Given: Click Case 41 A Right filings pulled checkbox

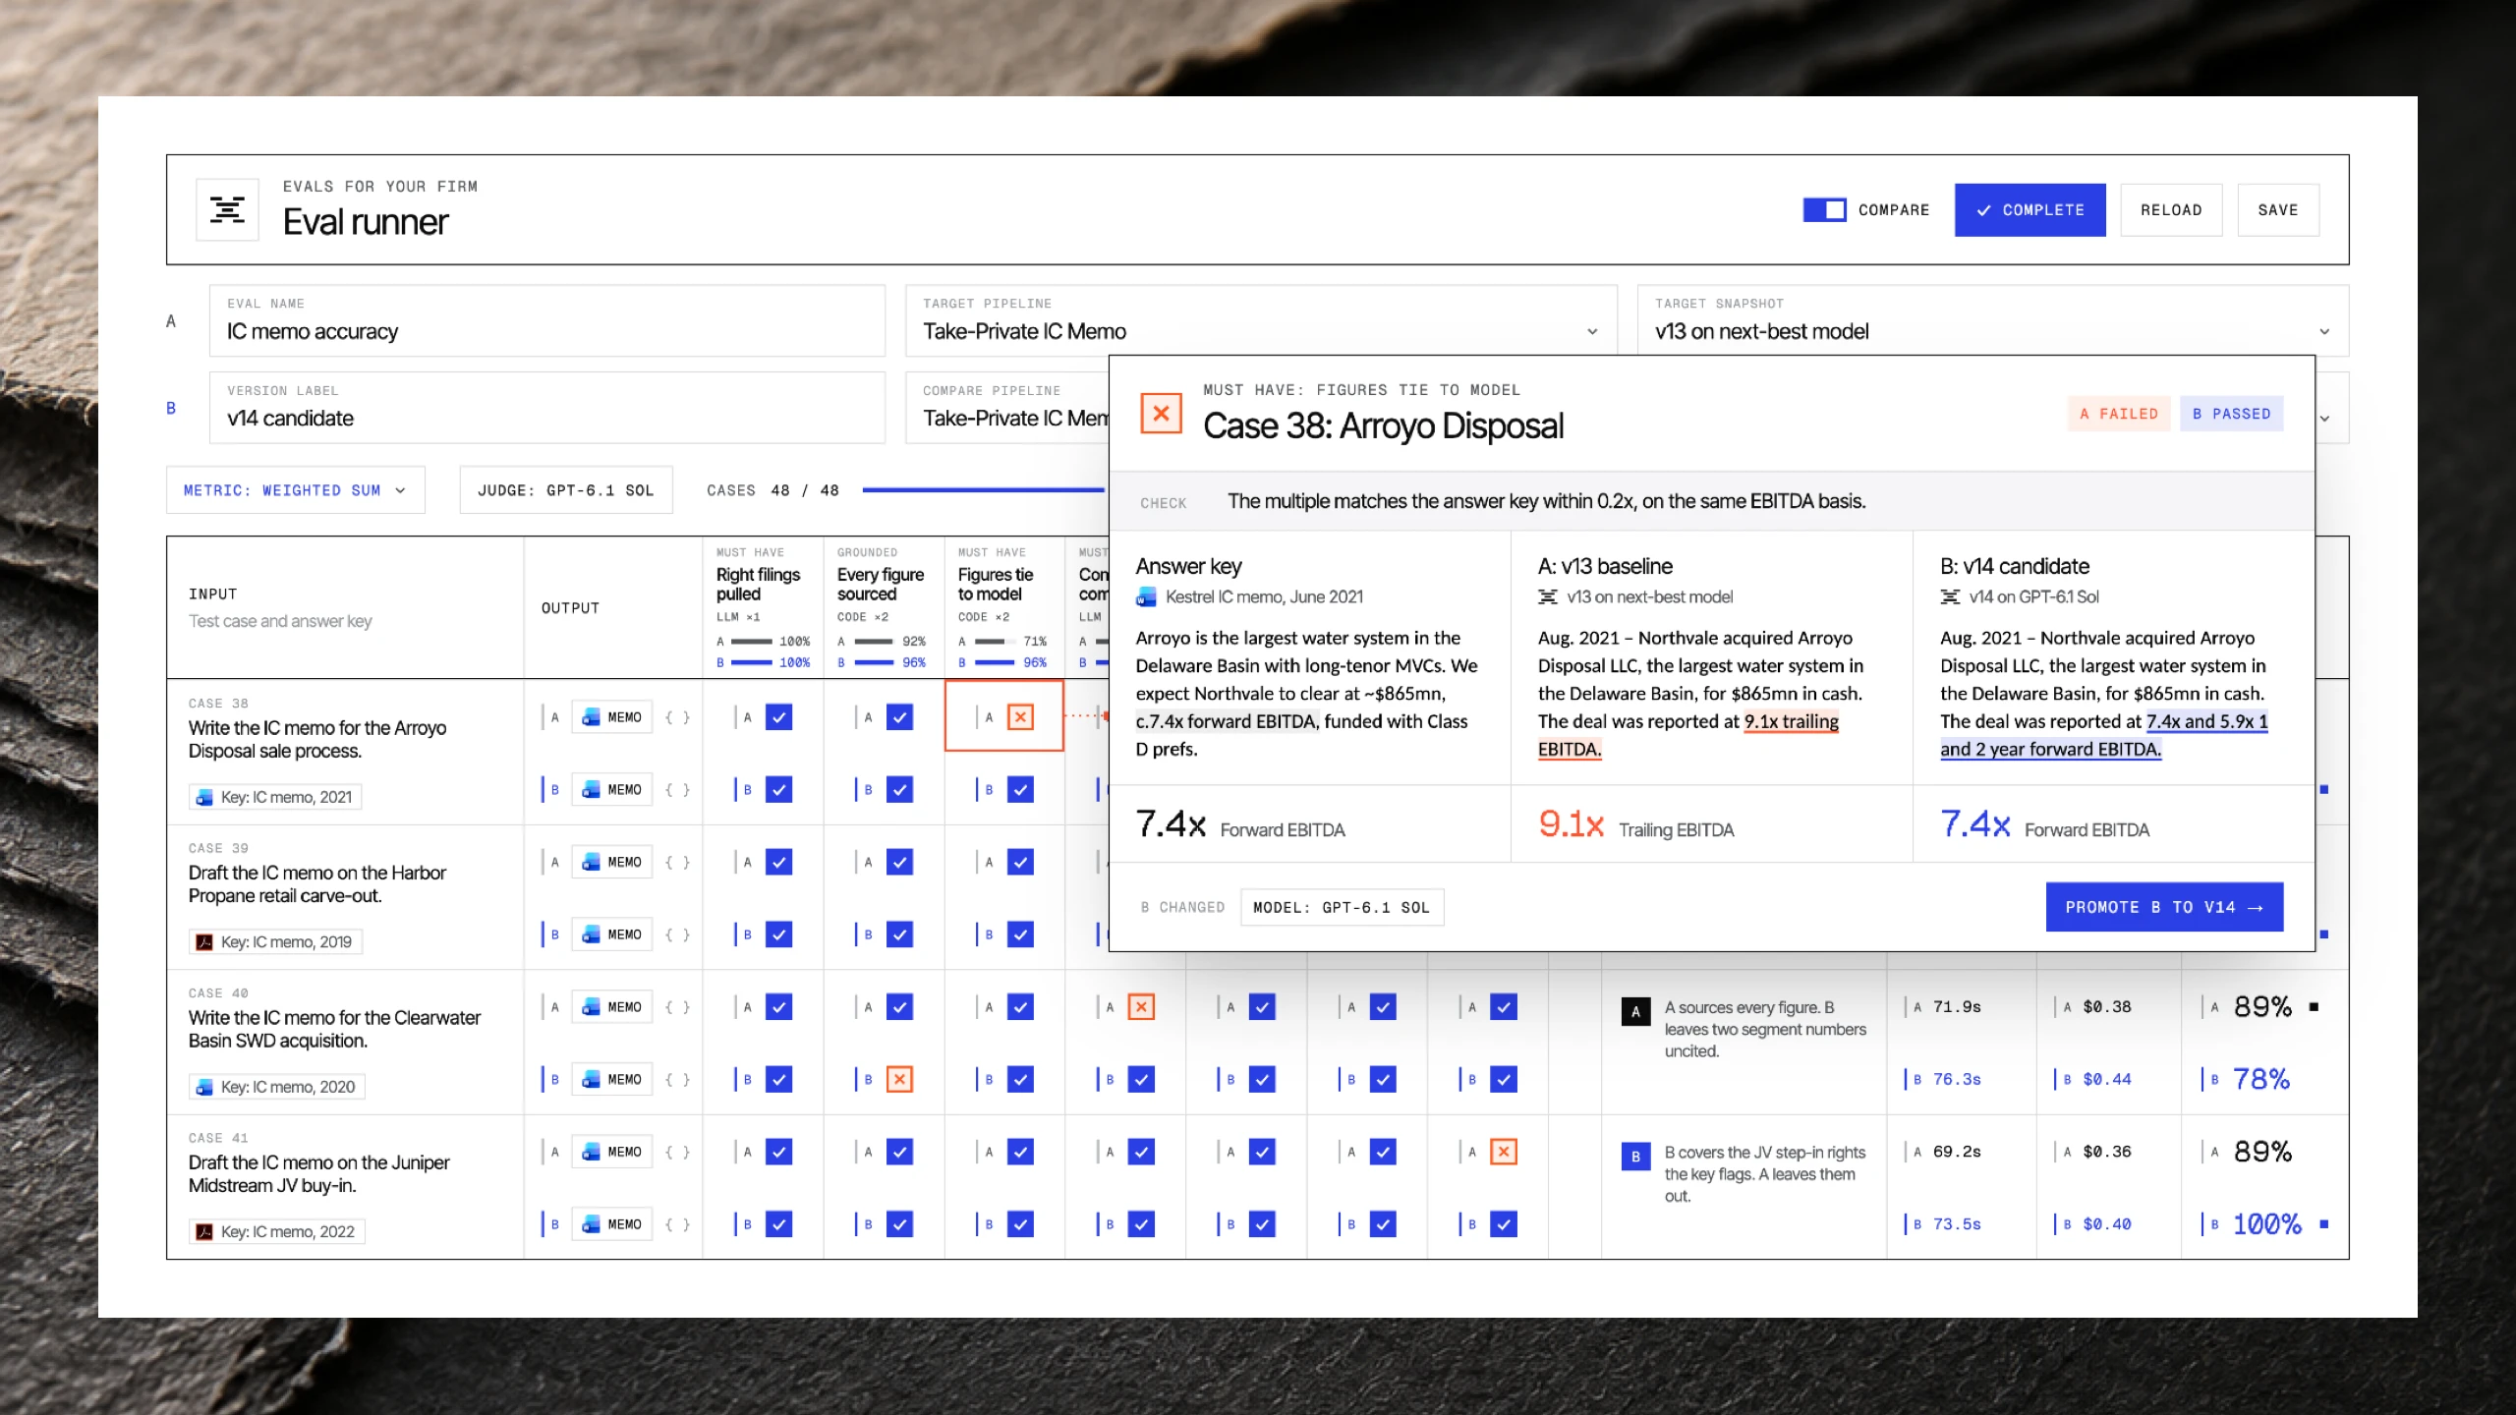Looking at the screenshot, I should coord(778,1152).
